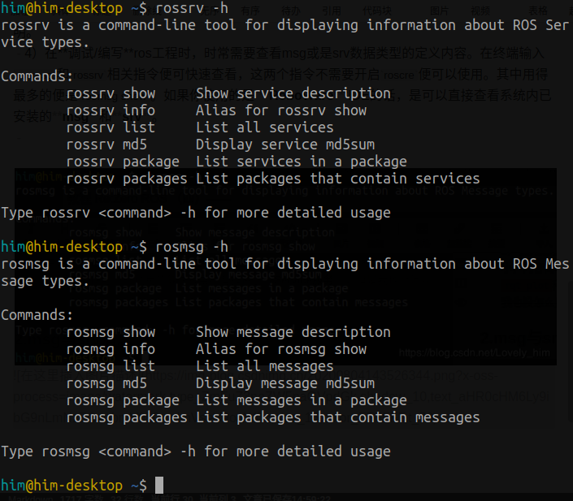Click 'List messages in a package' description
The image size is (573, 501).
click(x=302, y=400)
